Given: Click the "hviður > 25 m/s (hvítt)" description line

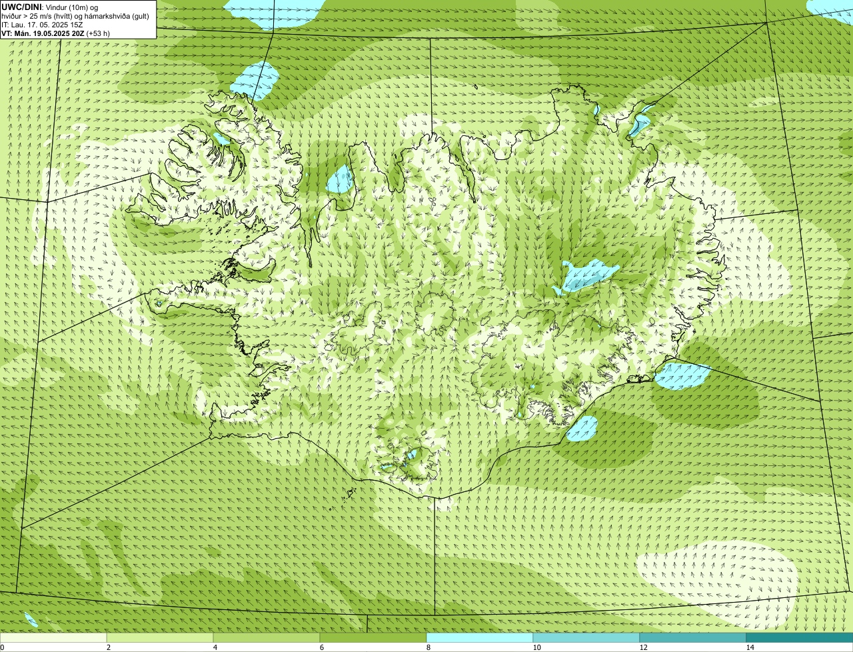Looking at the screenshot, I should [x=75, y=16].
